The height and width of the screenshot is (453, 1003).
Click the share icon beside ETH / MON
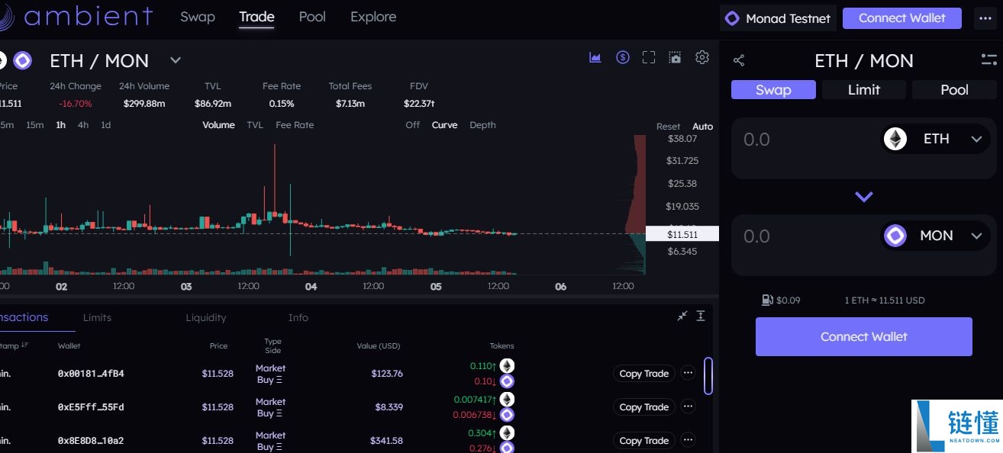[738, 60]
